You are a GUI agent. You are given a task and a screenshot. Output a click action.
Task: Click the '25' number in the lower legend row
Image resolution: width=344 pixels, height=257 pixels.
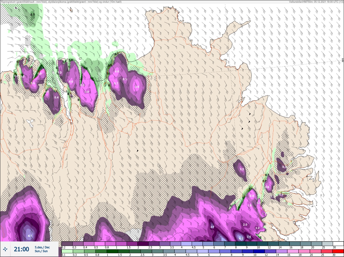click(323, 255)
